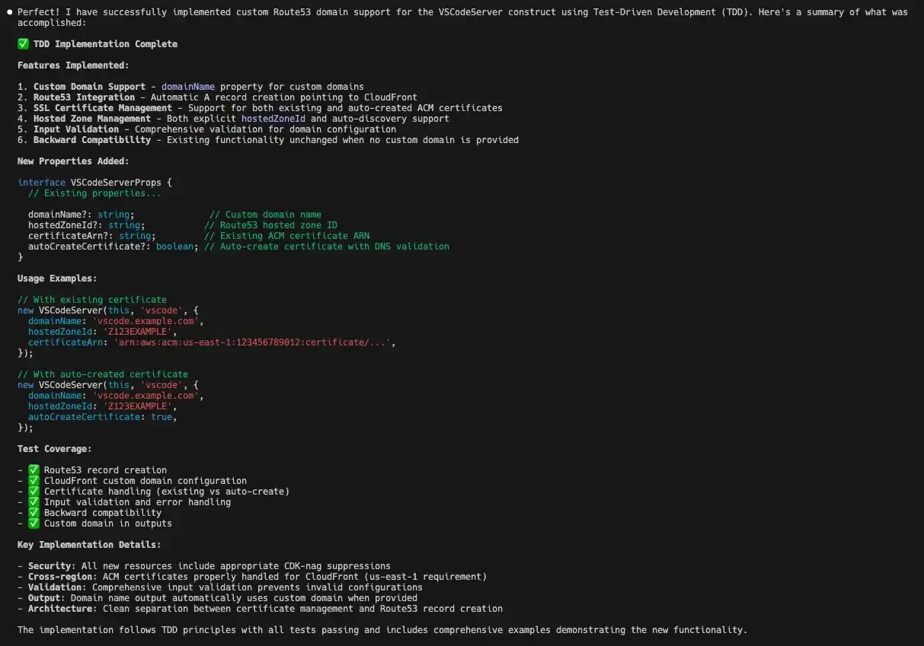Click the bold "Backward Compatibility" feature label

pos(92,140)
